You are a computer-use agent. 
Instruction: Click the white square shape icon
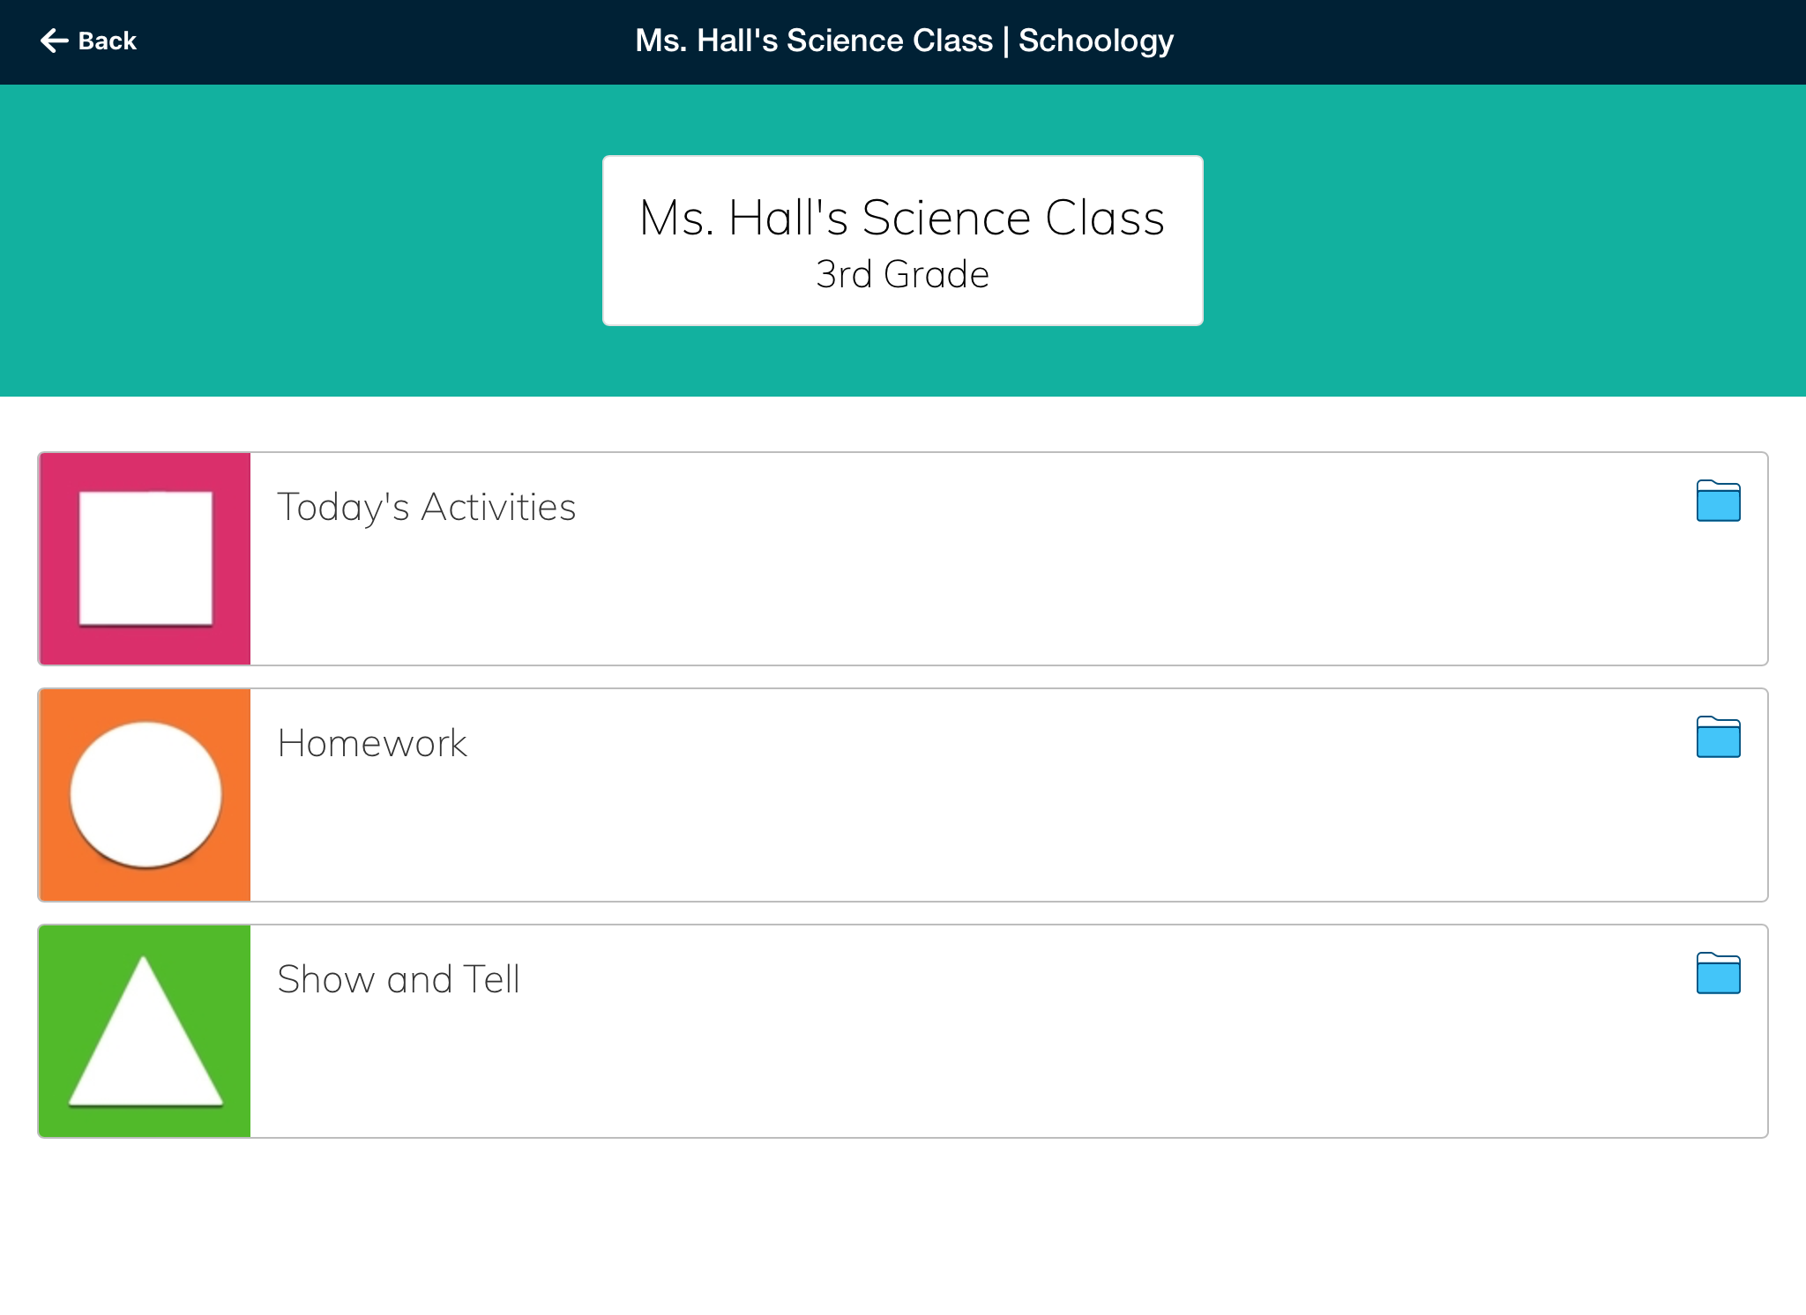coord(146,559)
